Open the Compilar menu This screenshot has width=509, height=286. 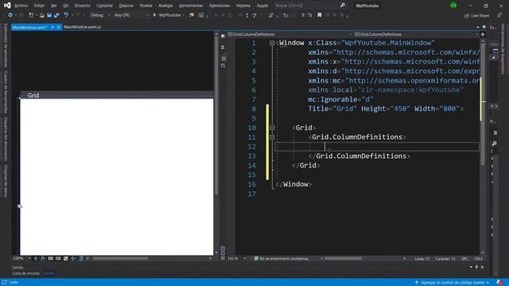(104, 6)
